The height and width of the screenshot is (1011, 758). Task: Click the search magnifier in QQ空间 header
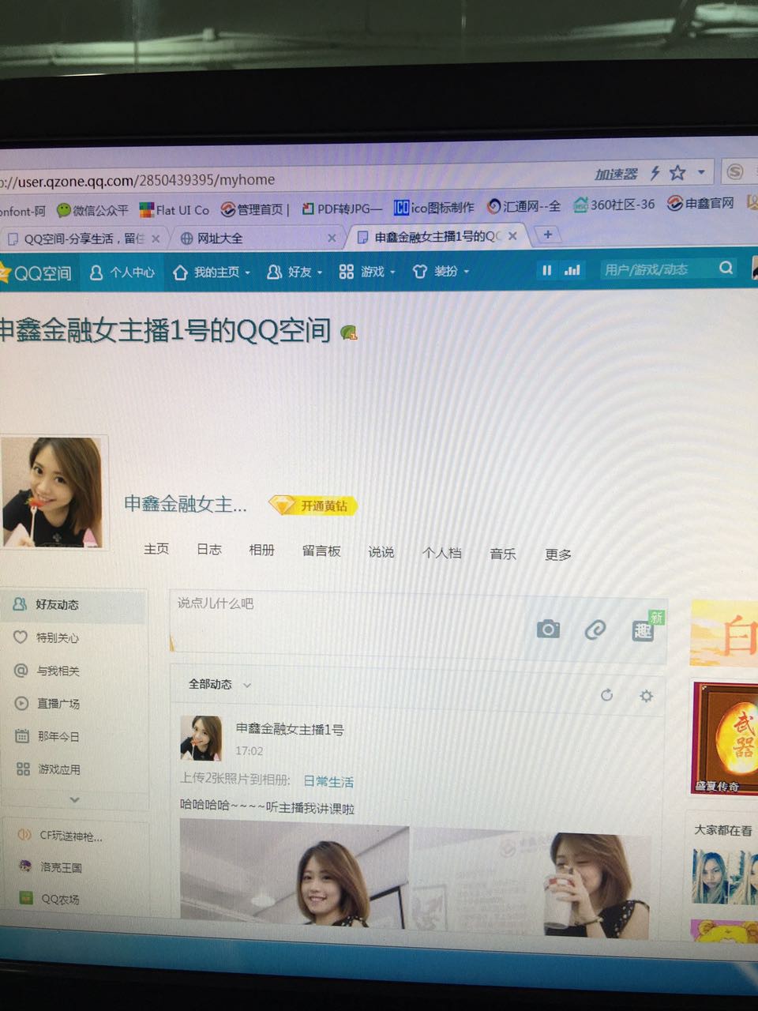[726, 269]
